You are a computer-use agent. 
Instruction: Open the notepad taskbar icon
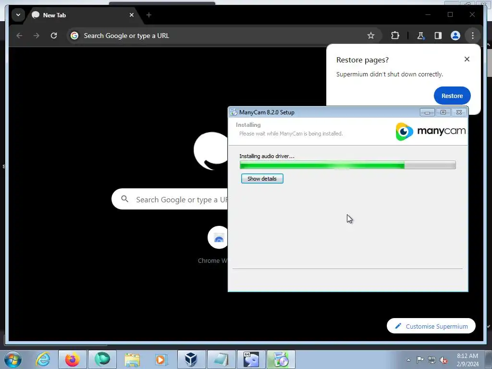[x=221, y=359]
